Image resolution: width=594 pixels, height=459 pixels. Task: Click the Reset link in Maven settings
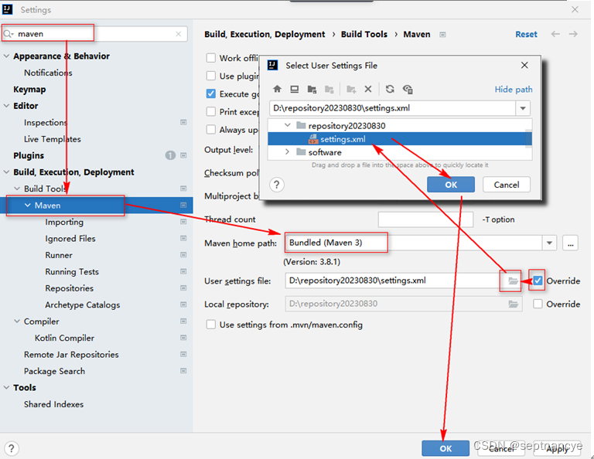(526, 35)
